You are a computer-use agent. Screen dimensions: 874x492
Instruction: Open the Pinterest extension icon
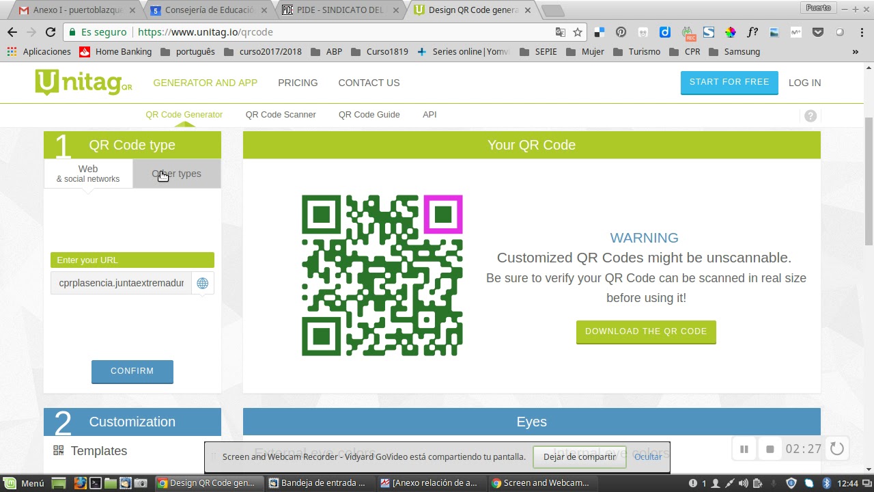pyautogui.click(x=621, y=32)
